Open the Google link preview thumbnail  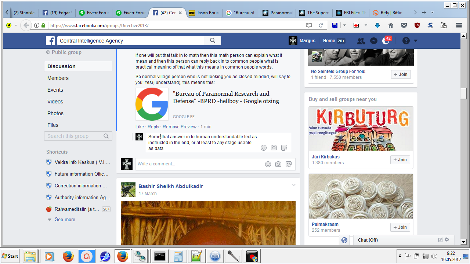click(152, 104)
